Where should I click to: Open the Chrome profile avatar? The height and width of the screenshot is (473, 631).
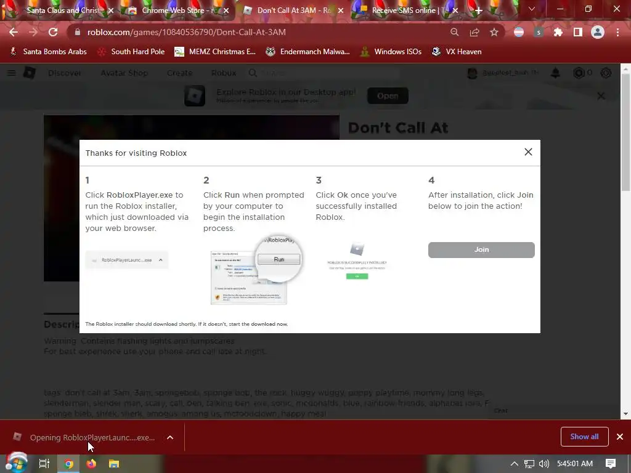point(598,32)
